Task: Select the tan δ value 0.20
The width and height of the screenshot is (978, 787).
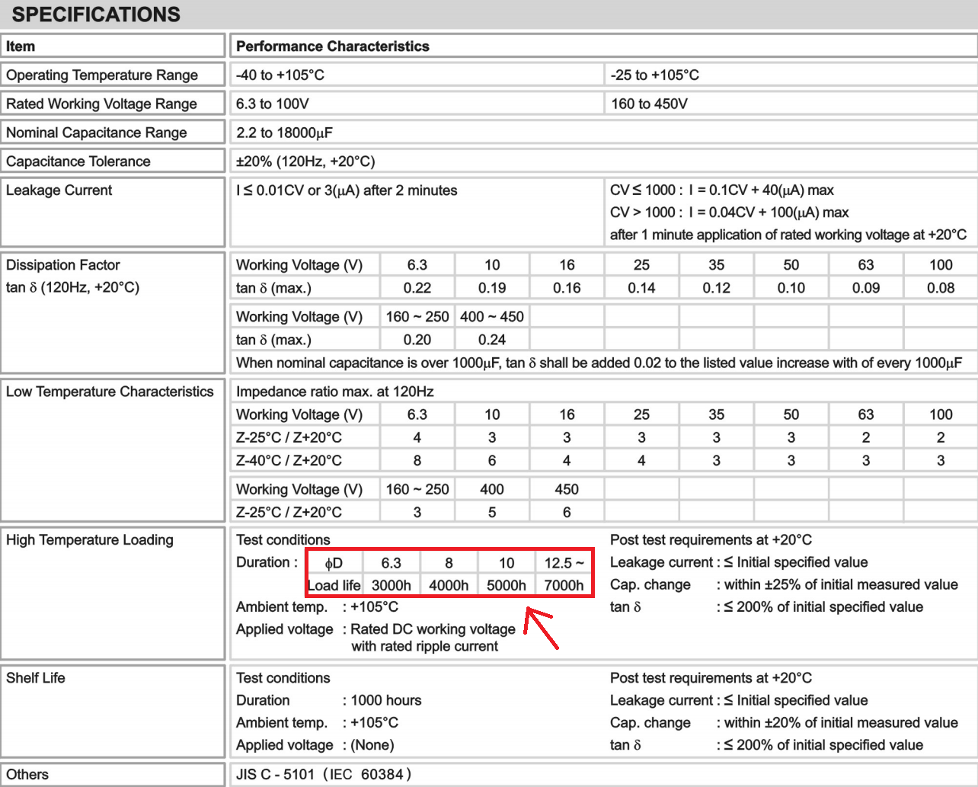Action: pyautogui.click(x=417, y=340)
